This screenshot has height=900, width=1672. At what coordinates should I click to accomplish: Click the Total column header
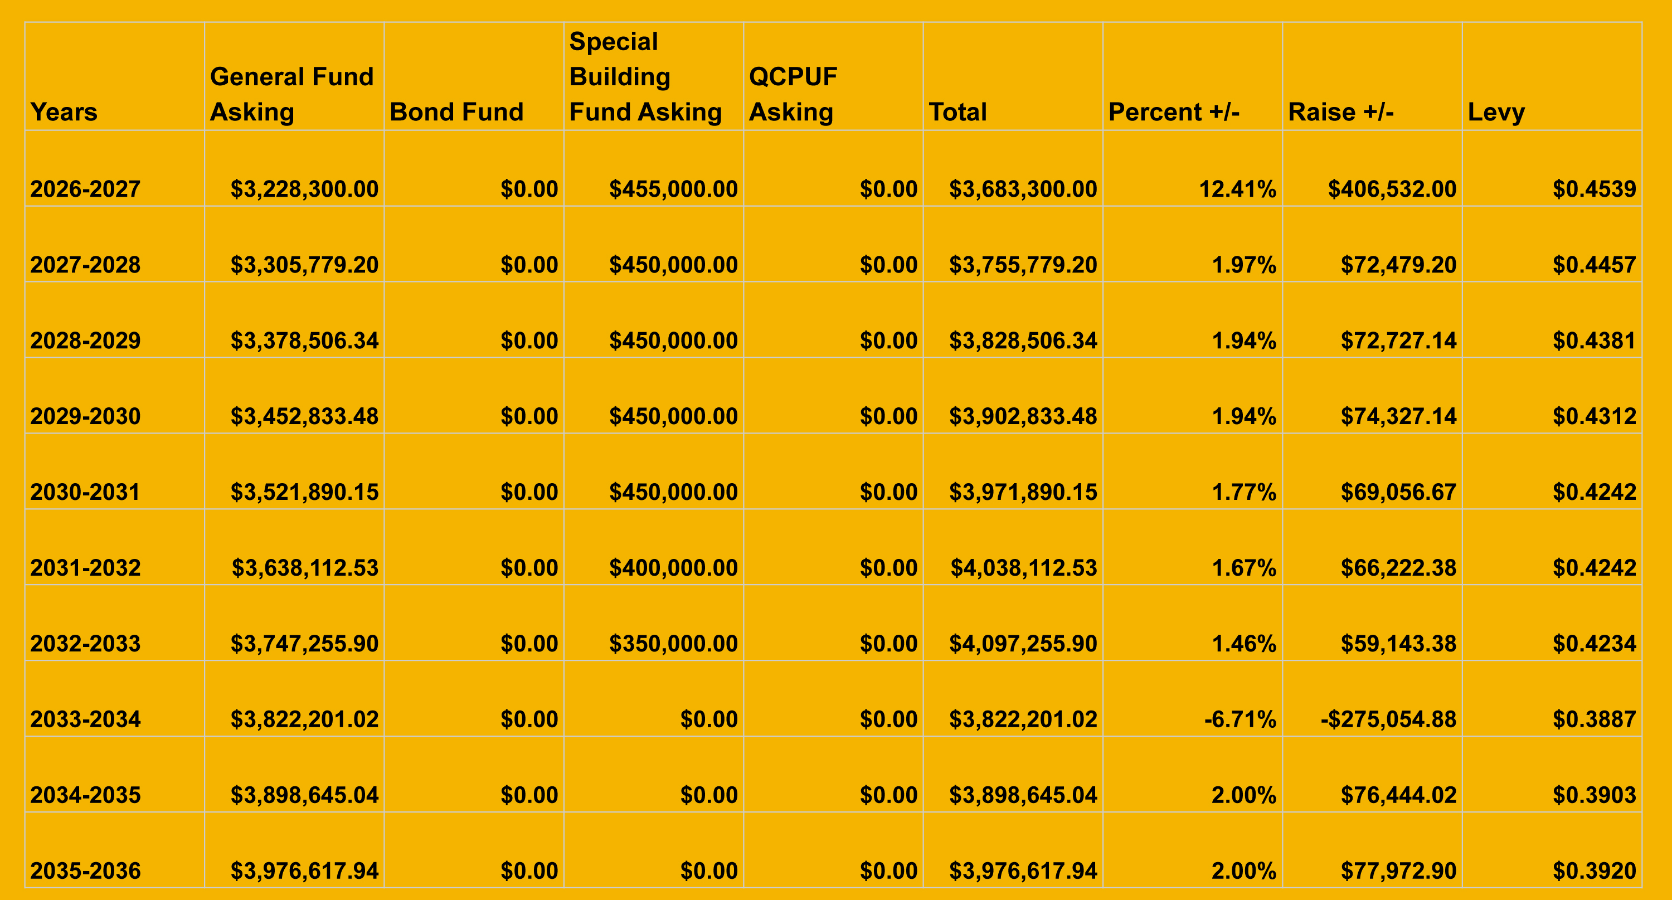click(1013, 76)
